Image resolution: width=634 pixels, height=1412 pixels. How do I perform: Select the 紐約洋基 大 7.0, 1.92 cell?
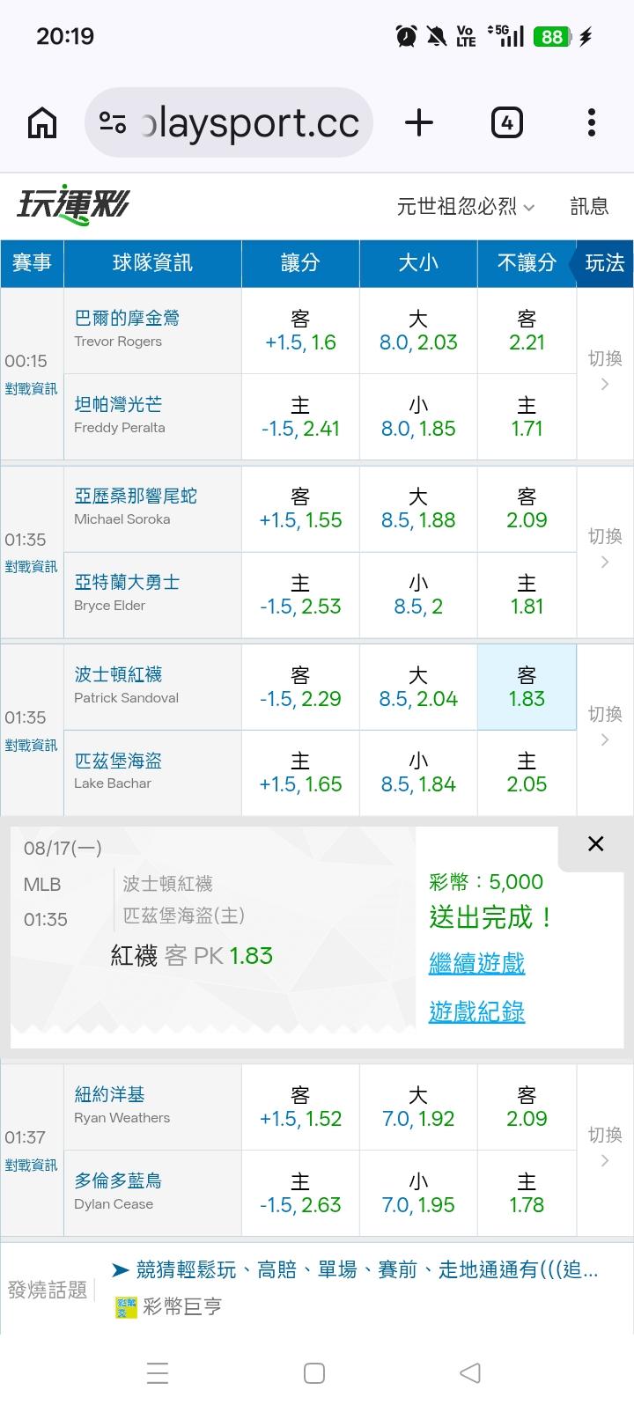click(x=418, y=1107)
